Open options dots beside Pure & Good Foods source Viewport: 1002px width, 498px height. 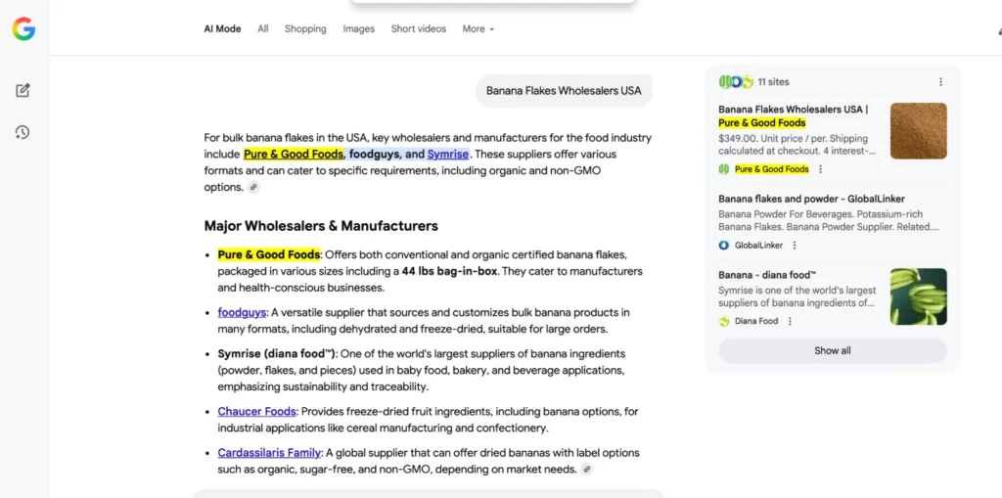[x=821, y=169]
